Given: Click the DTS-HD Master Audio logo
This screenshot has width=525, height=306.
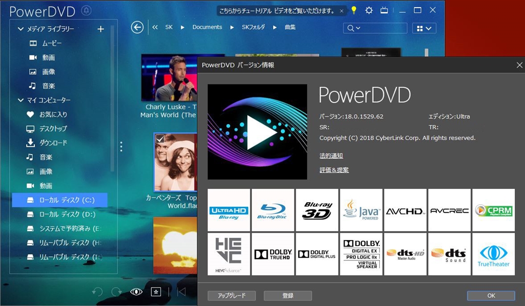Looking at the screenshot, I should point(405,254).
